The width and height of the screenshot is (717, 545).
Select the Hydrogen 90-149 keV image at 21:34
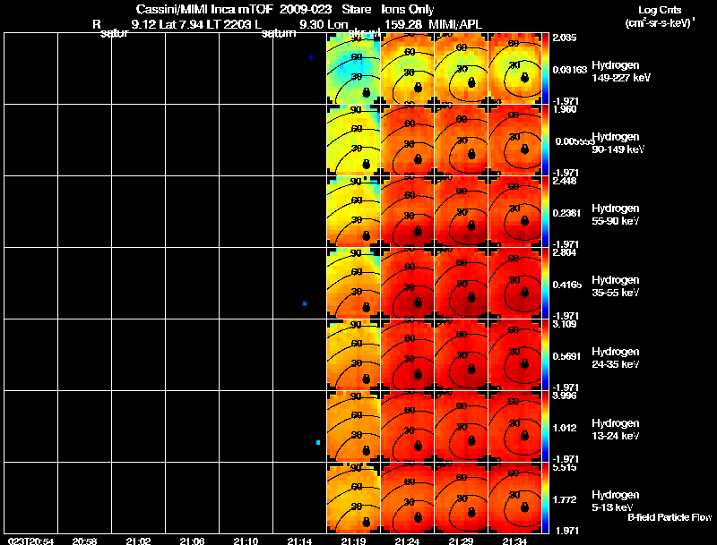point(514,141)
